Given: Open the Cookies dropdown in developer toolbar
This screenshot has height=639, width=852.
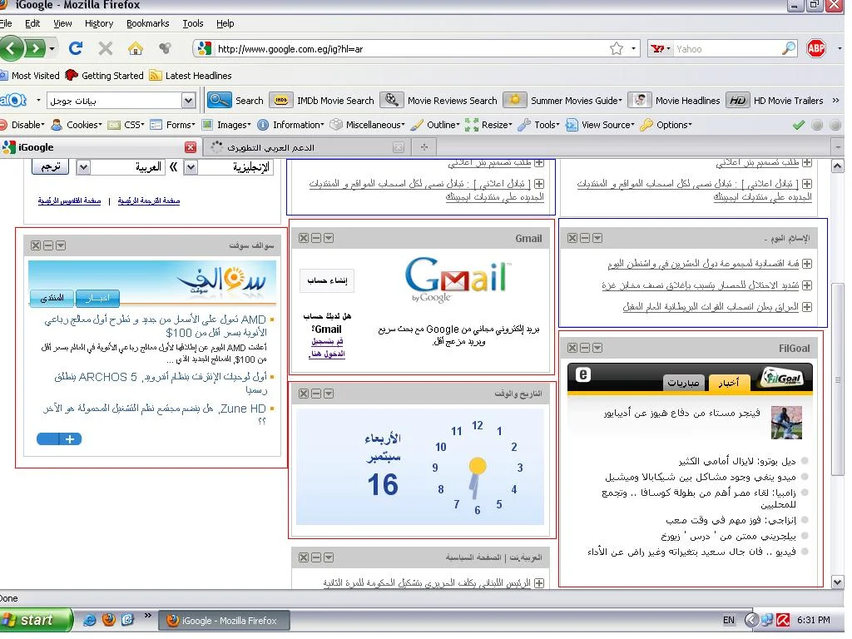Looking at the screenshot, I should 77,125.
